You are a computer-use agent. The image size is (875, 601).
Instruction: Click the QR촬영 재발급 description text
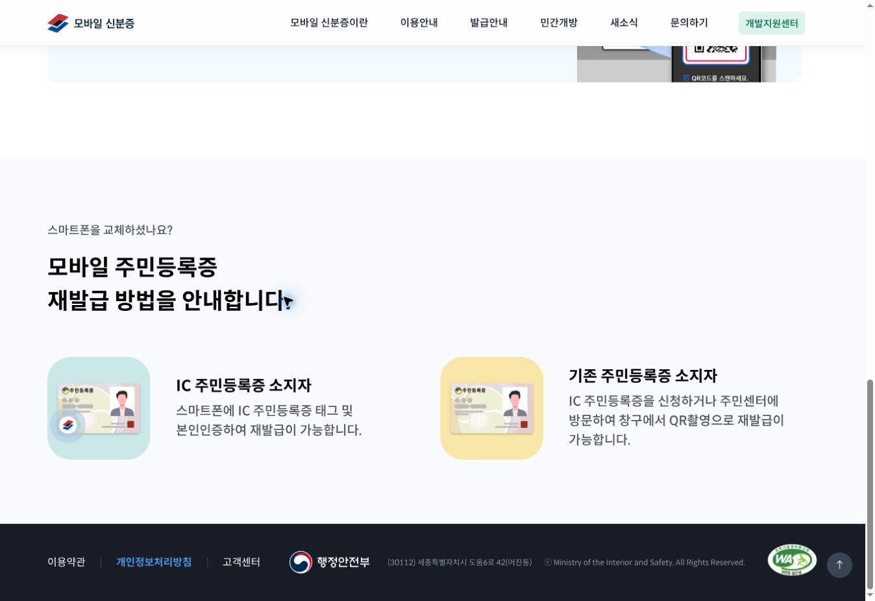(x=676, y=420)
